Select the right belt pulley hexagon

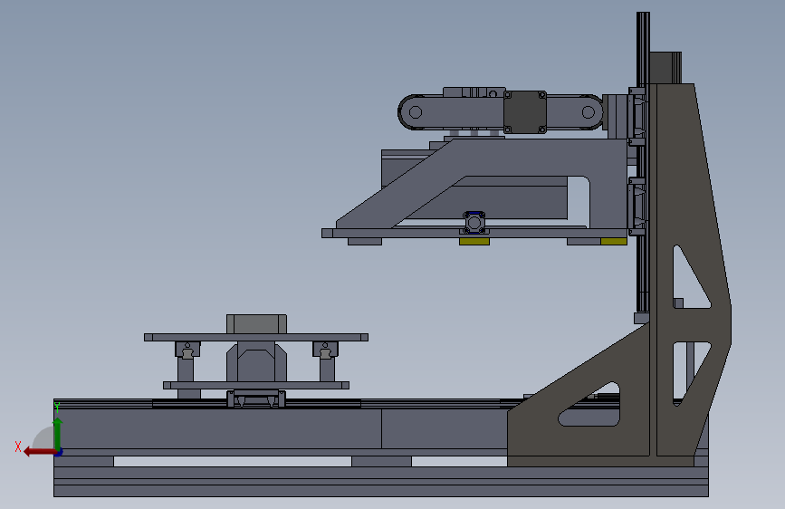point(589,112)
